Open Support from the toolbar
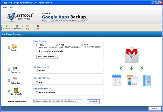 pos(17,26)
